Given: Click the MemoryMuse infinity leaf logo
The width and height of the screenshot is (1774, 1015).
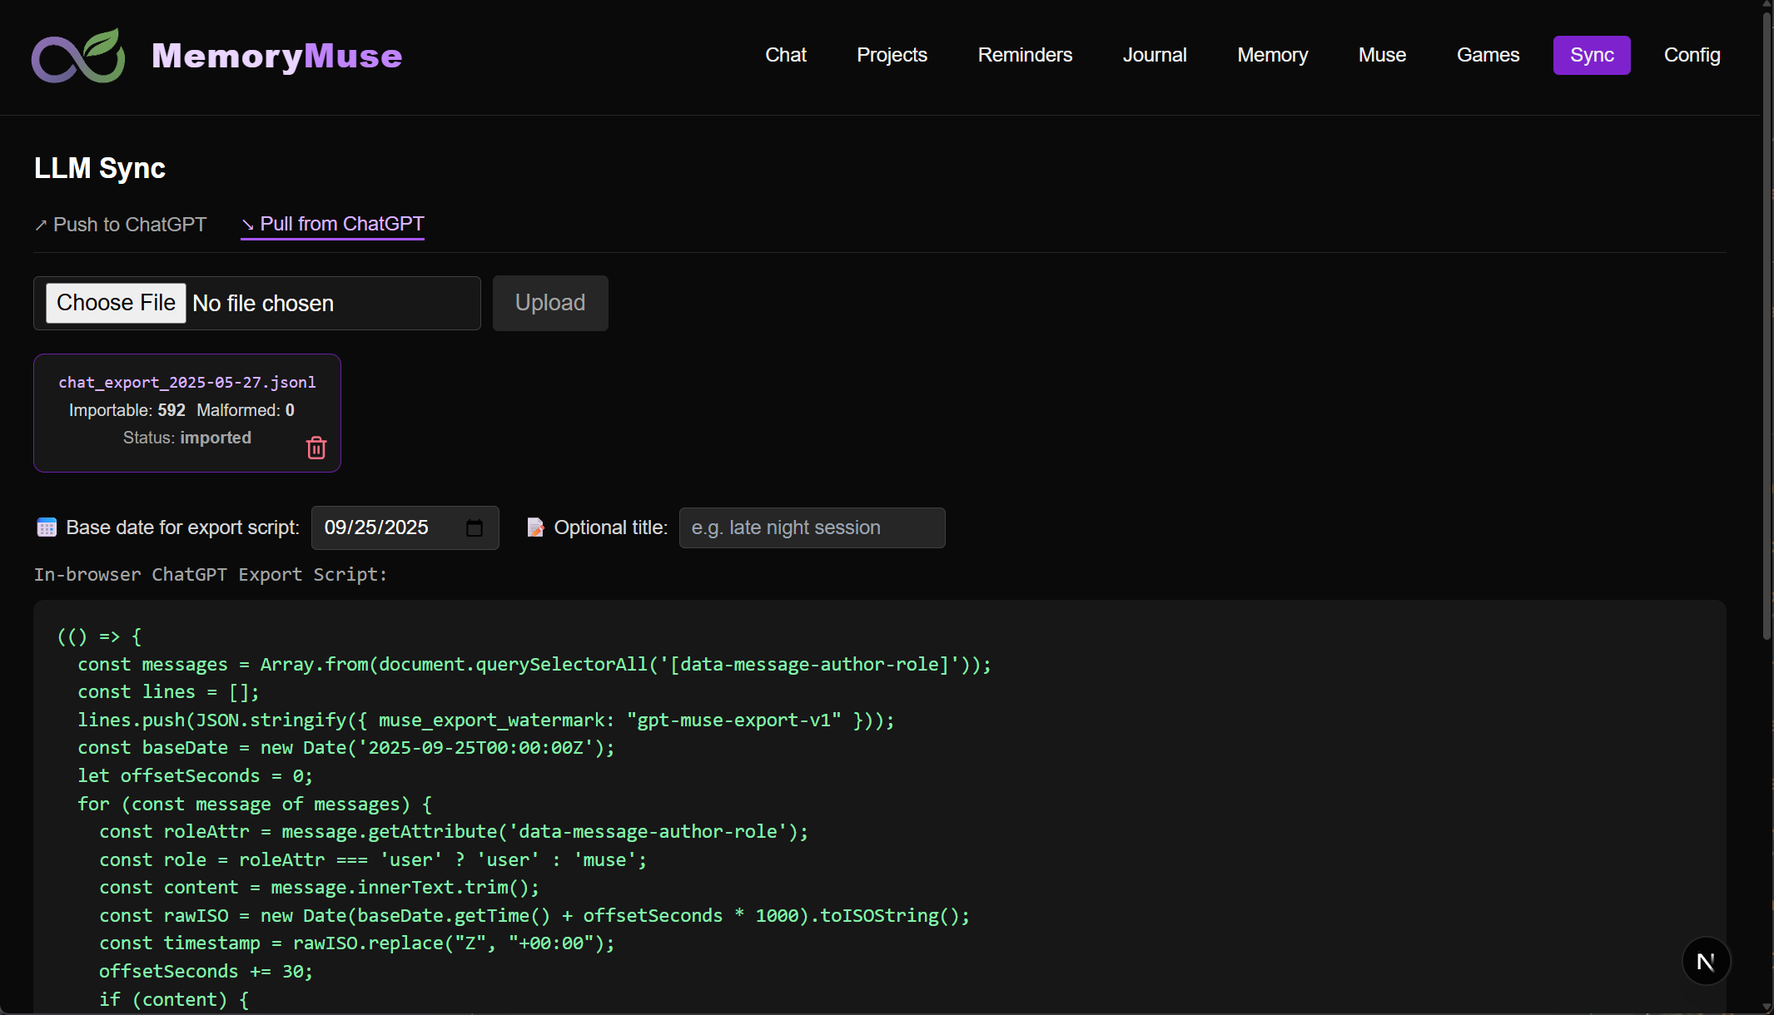Looking at the screenshot, I should (x=78, y=56).
